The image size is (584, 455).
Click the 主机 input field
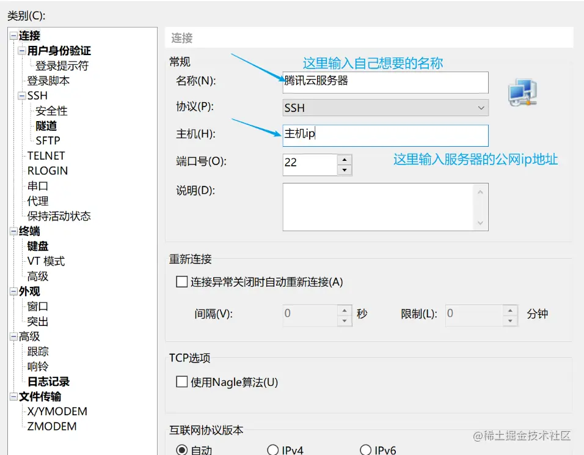[x=385, y=135]
